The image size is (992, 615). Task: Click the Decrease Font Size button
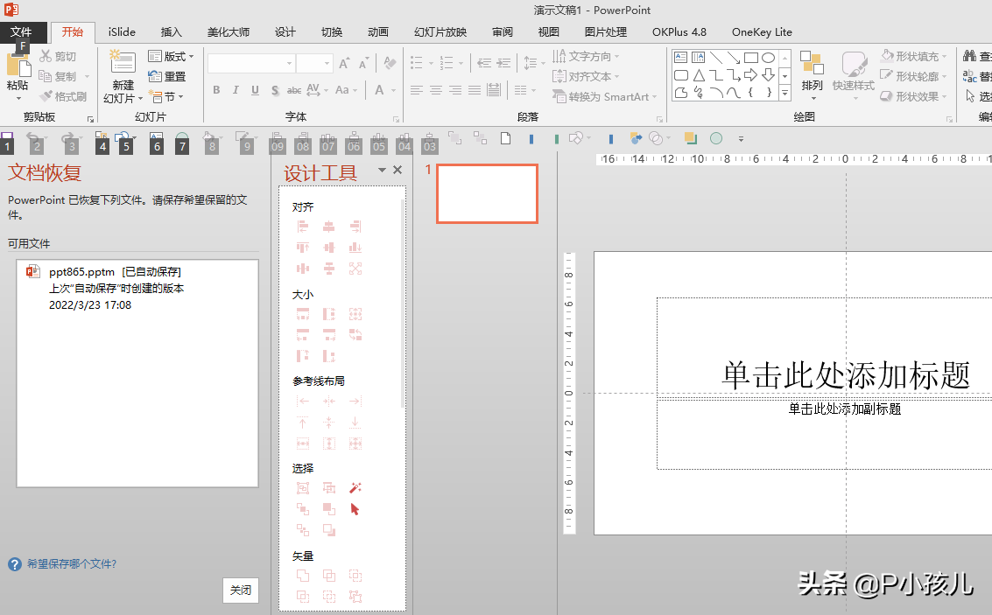click(x=363, y=63)
